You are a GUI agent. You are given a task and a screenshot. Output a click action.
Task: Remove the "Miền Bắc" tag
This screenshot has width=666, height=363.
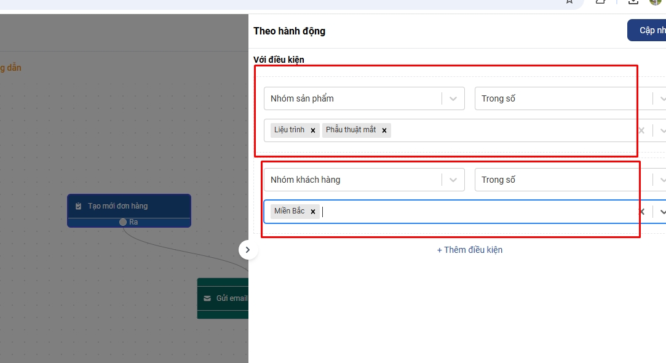(x=312, y=212)
